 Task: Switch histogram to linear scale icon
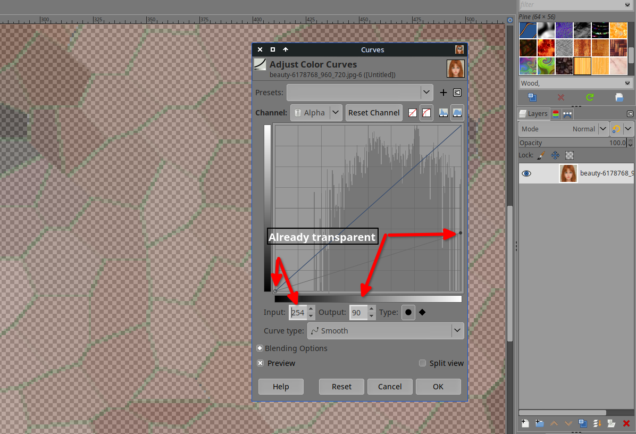tap(443, 113)
